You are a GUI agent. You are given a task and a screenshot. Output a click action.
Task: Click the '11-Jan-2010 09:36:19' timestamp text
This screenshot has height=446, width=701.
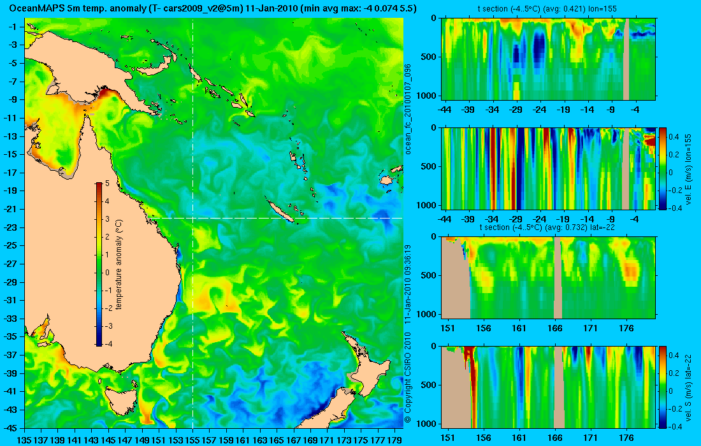point(408,284)
